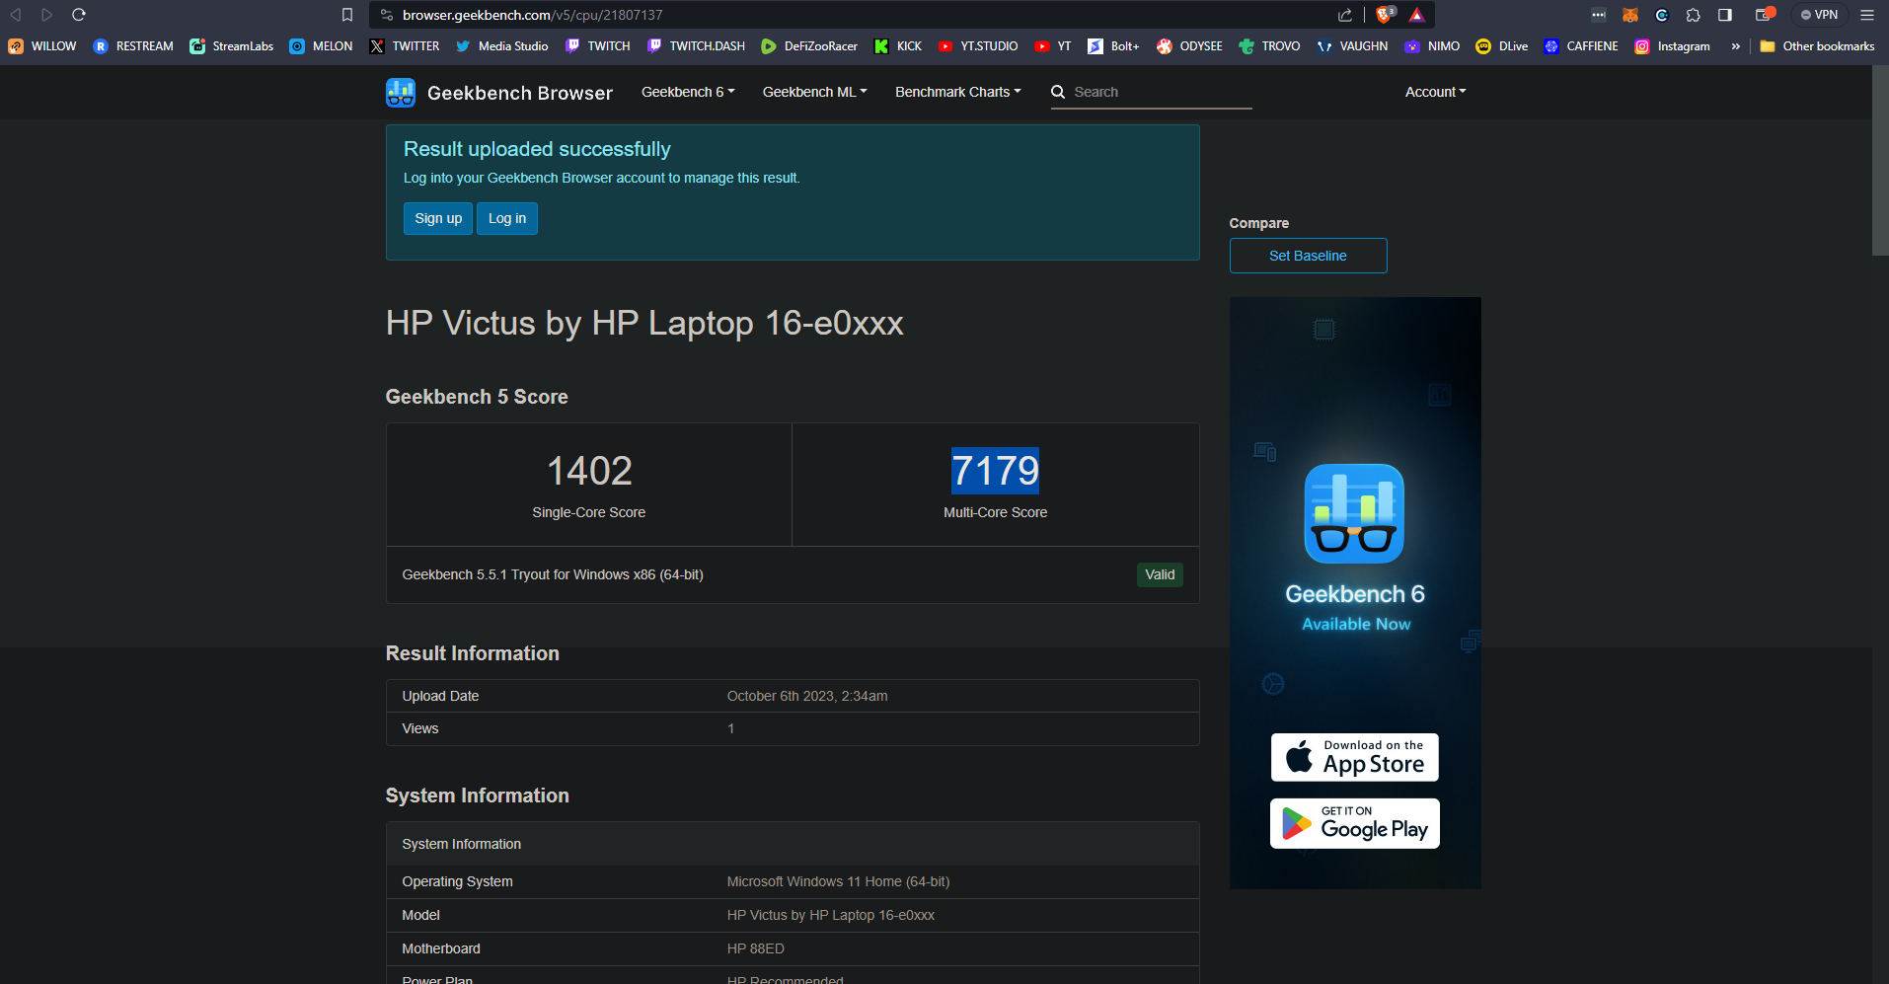Click the Geekbench Tab/hidden tabs dots icon
The height and width of the screenshot is (984, 1889).
1599,15
